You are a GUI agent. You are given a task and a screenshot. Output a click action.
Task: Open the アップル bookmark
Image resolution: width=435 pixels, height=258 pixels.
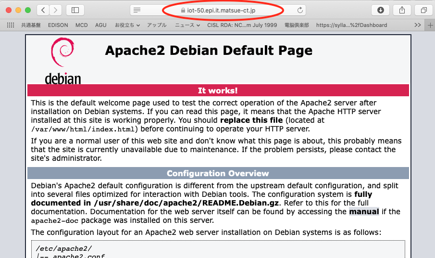click(157, 25)
